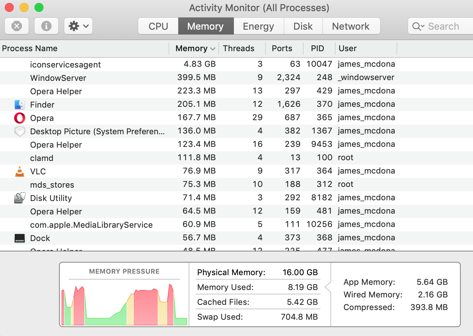Open the process info inspector icon
This screenshot has width=473, height=336.
point(46,26)
